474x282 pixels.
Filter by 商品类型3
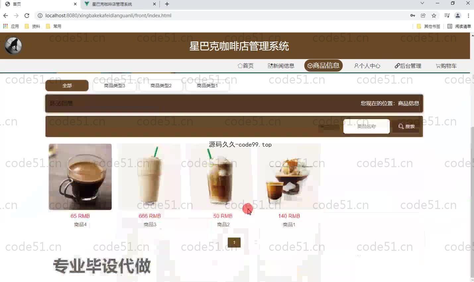pyautogui.click(x=114, y=86)
